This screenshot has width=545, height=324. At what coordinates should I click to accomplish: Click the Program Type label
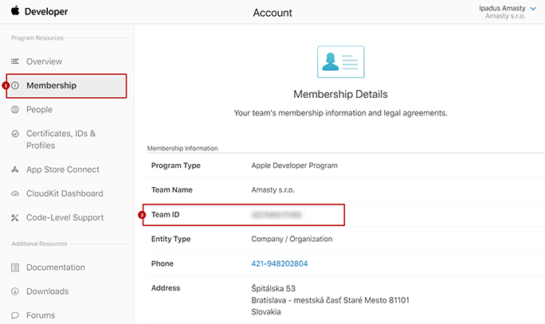tap(176, 166)
